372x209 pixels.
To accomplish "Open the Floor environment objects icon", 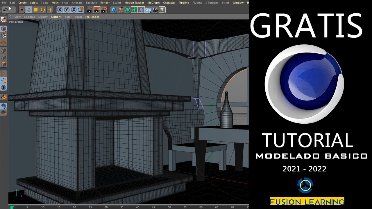I will (x=148, y=10).
